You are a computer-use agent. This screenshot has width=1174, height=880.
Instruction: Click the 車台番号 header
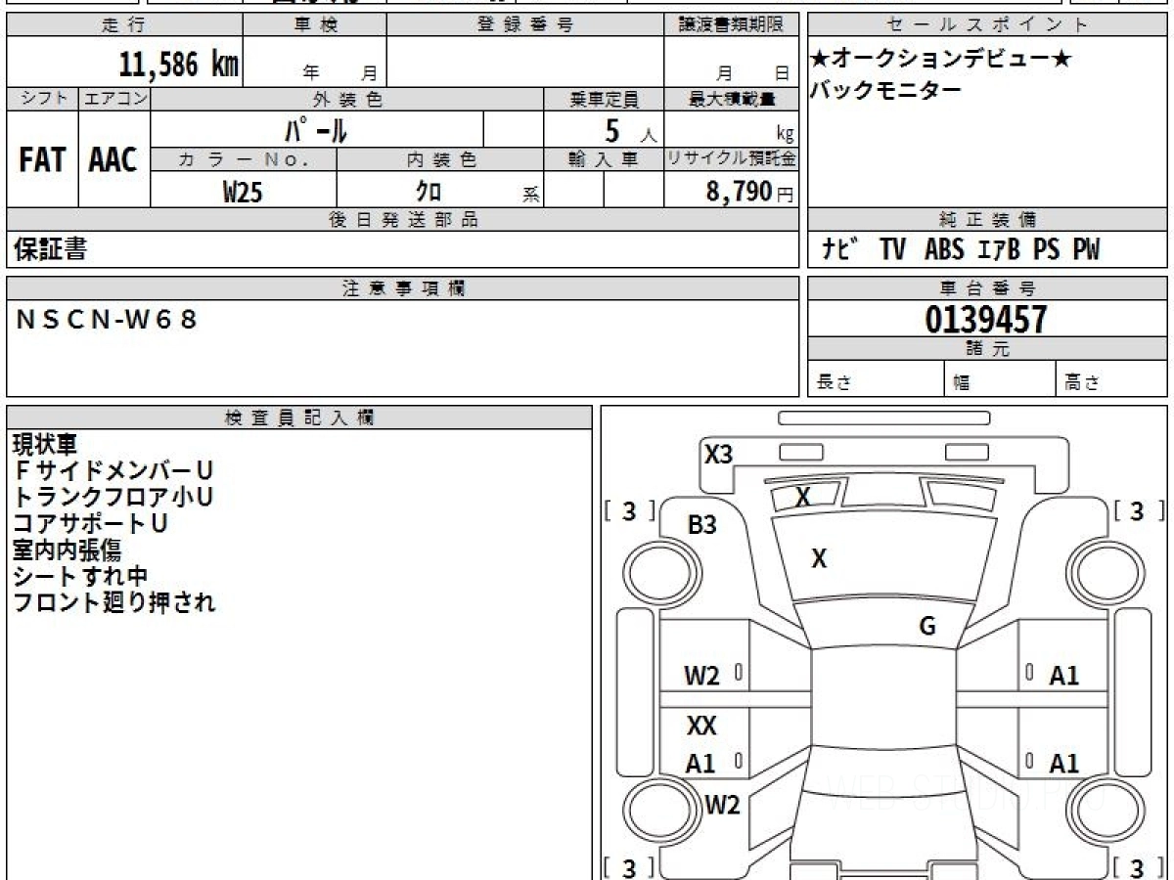point(988,288)
